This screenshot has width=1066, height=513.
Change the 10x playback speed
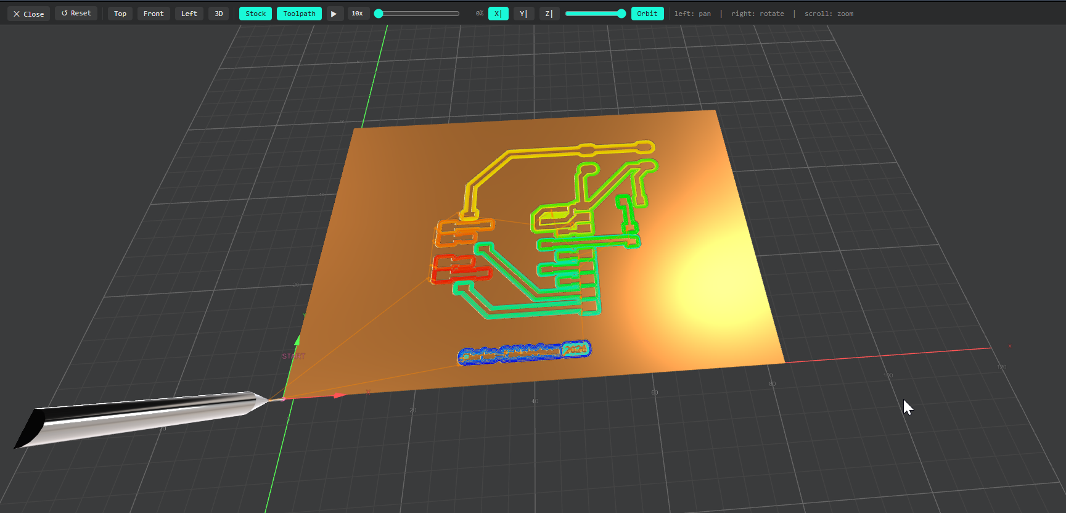(x=358, y=14)
